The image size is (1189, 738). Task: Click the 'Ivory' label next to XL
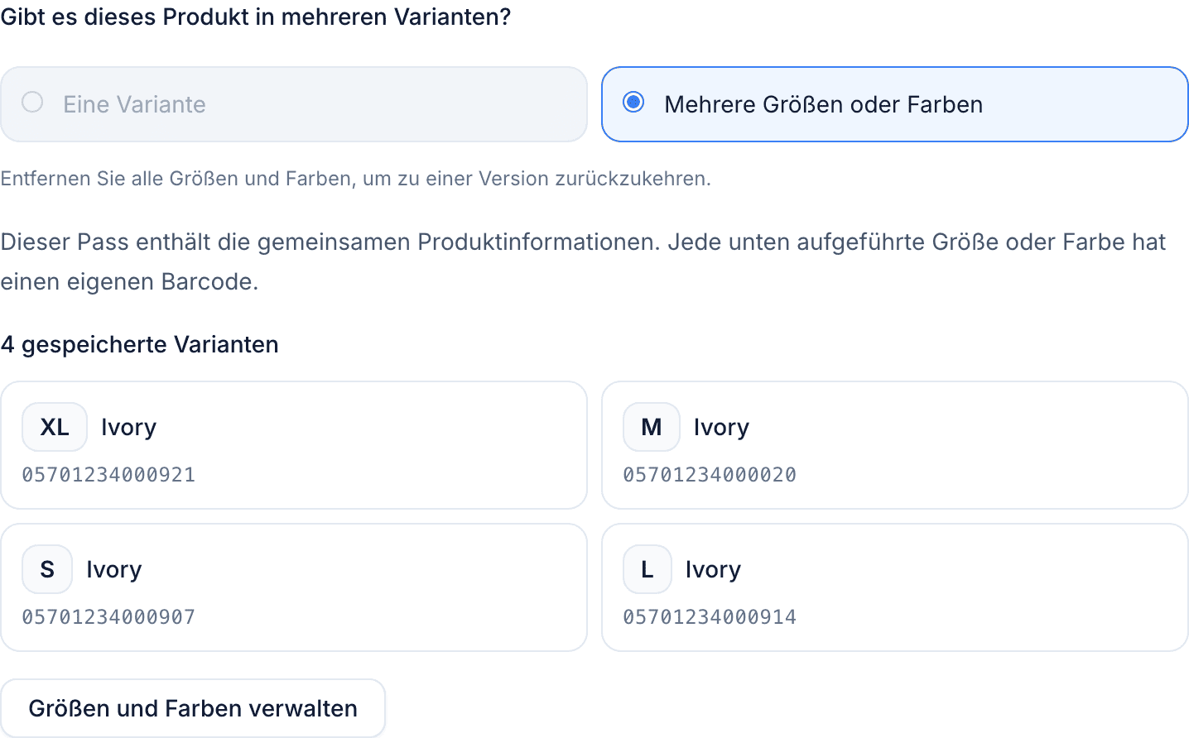tap(128, 427)
